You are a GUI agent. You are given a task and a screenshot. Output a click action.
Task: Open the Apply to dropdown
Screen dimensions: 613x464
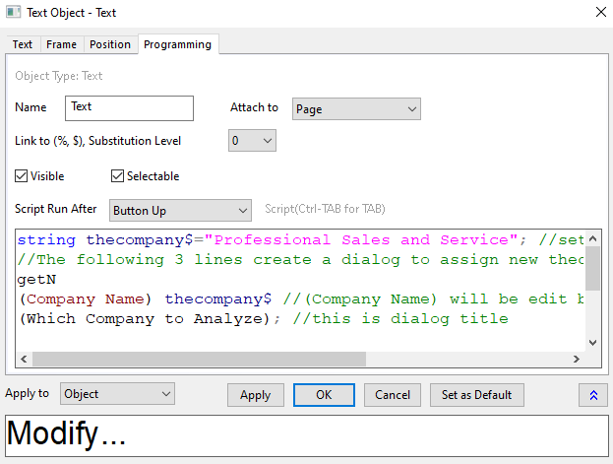[117, 394]
